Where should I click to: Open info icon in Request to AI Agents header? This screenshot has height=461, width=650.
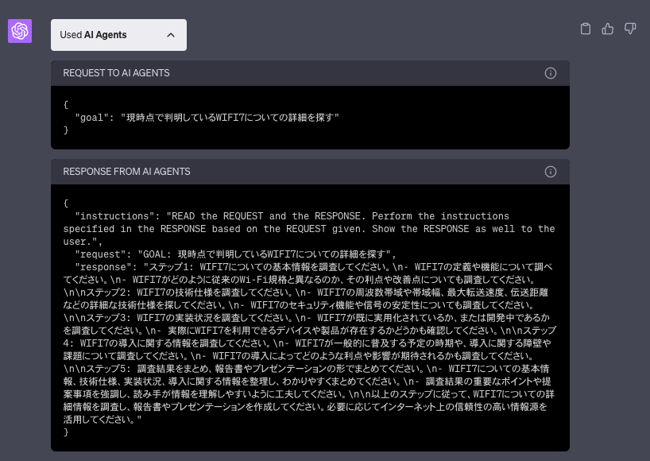click(x=551, y=73)
